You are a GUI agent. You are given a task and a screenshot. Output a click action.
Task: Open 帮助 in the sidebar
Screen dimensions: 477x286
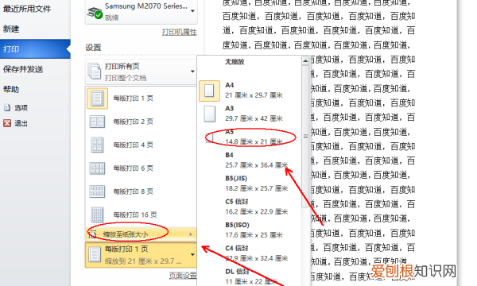click(x=11, y=89)
